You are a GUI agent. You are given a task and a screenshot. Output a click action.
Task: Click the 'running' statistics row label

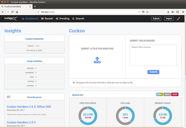point(30,81)
